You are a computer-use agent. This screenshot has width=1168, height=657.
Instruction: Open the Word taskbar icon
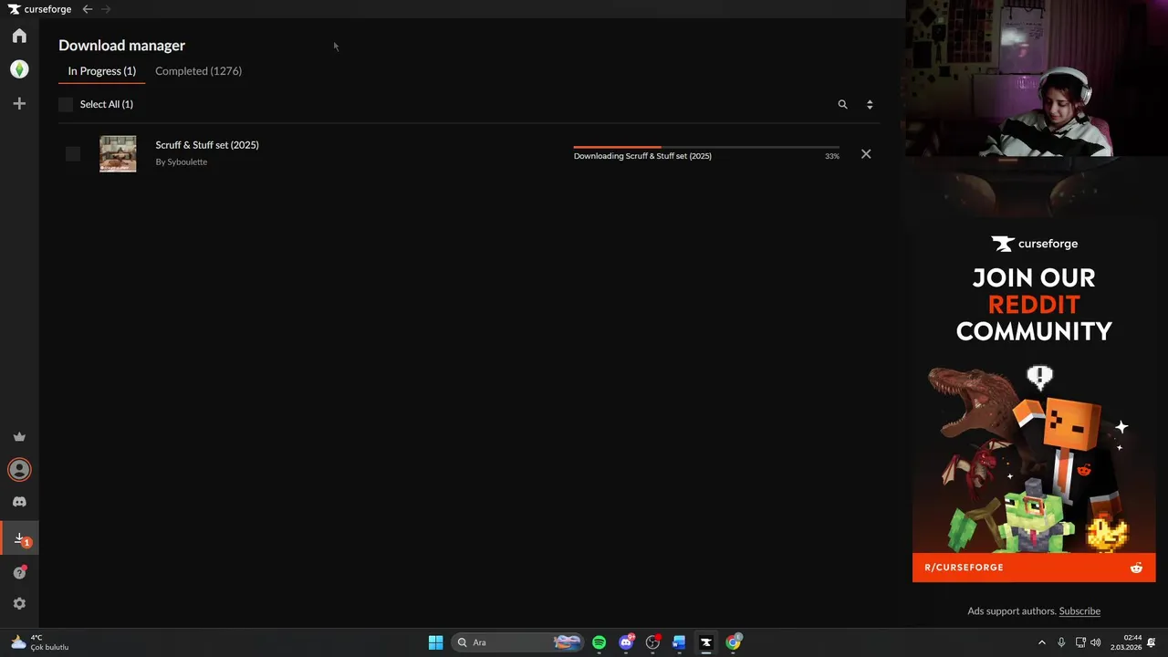[x=679, y=642]
